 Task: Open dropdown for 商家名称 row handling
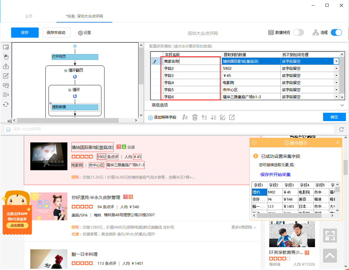[x=336, y=61]
